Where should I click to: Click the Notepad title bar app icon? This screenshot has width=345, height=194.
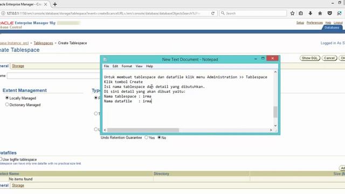[x=105, y=59]
